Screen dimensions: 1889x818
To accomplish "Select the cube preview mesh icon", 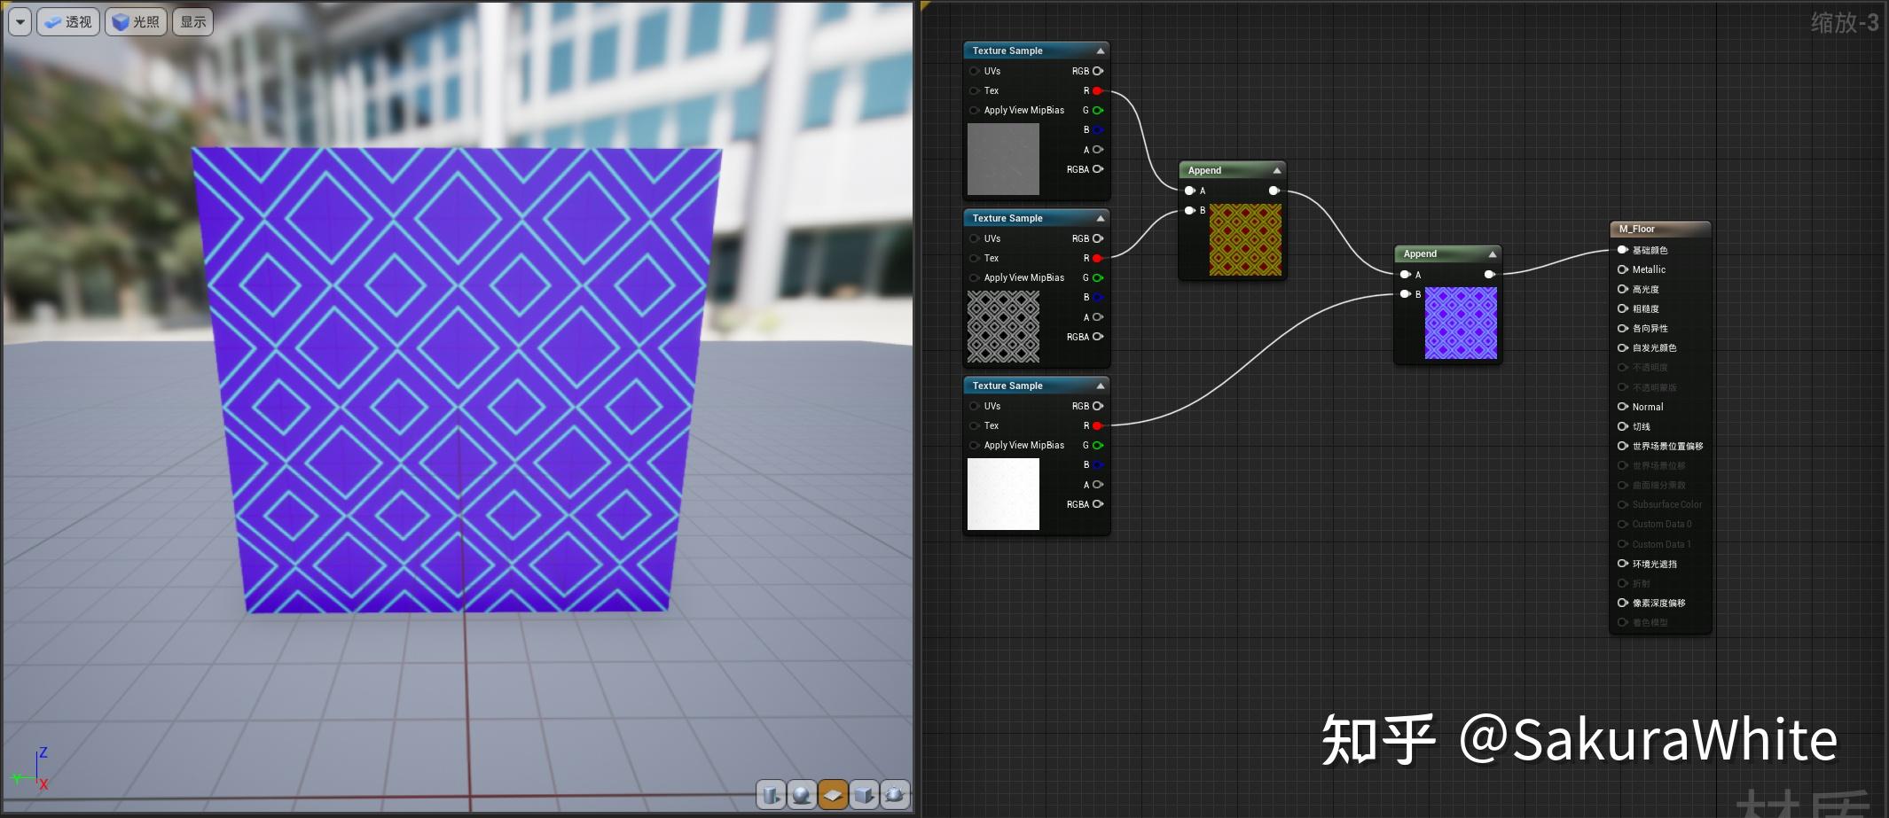I will click(x=863, y=795).
